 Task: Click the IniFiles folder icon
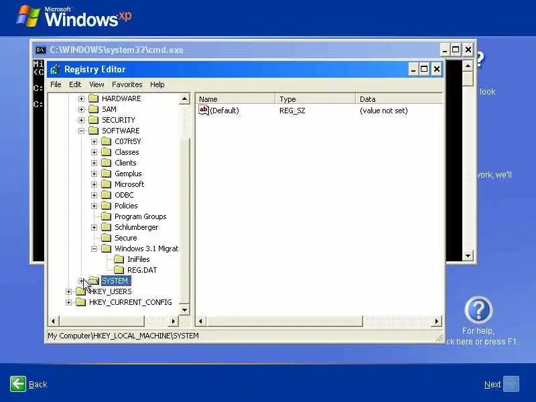tap(119, 259)
